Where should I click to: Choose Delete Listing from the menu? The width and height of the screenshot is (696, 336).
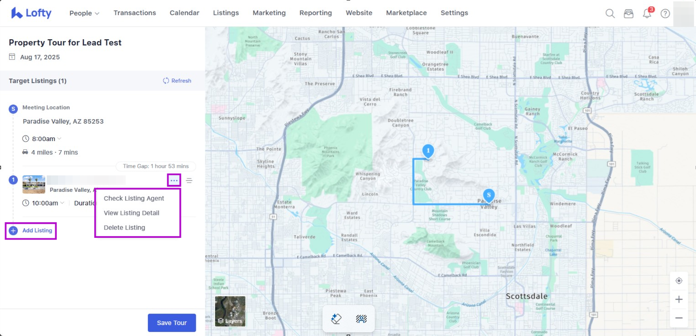(x=124, y=227)
